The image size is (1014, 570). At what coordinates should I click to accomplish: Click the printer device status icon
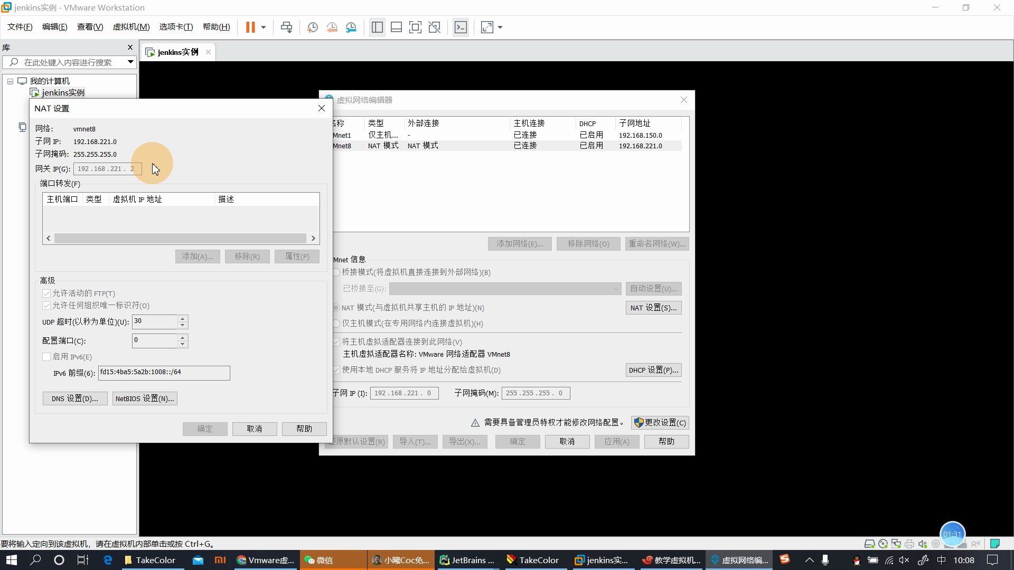(x=909, y=544)
